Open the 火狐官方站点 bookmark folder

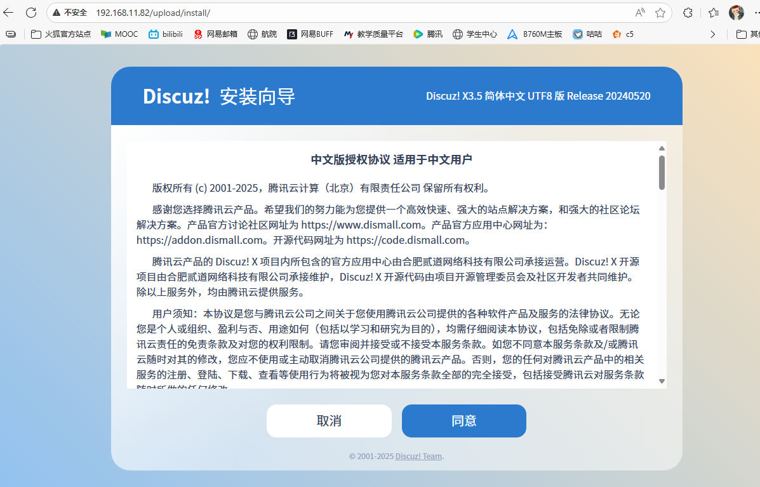click(60, 34)
